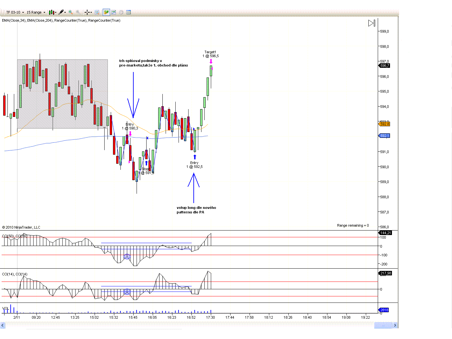The width and height of the screenshot is (452, 339).
Task: Click the zoom in magnifier icon
Action: [70, 12]
